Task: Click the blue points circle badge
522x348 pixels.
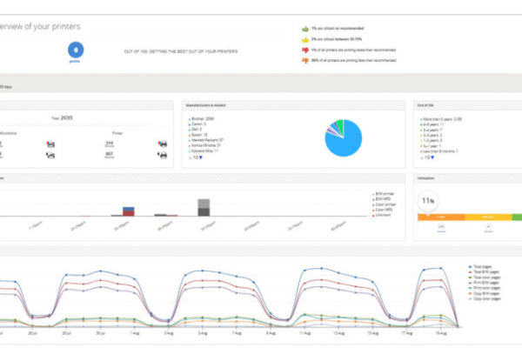Action: [76, 50]
